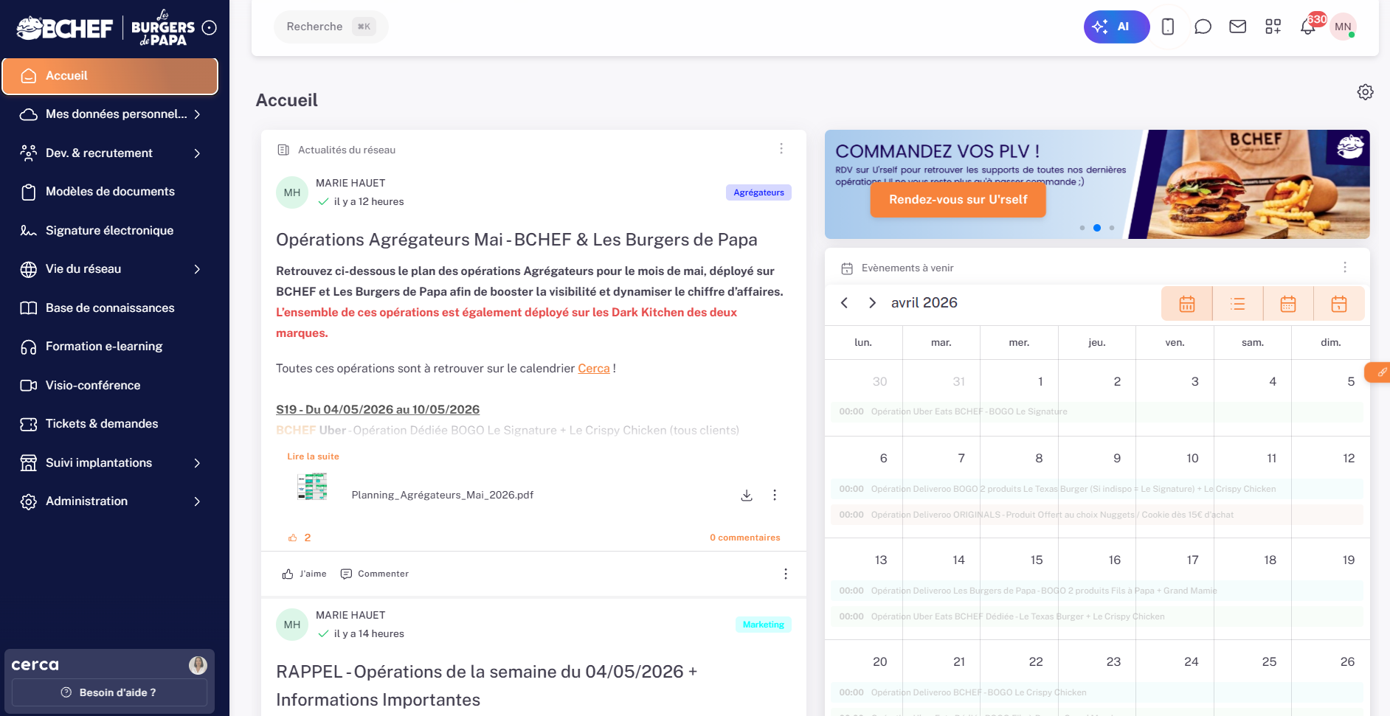The height and width of the screenshot is (716, 1390).
Task: Open the page settings gear icon
Action: 1365,92
